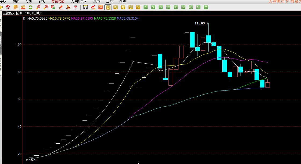Switch to Tick chart view
Viewport: 301px width, 164px height.
pyautogui.click(x=101, y=7)
